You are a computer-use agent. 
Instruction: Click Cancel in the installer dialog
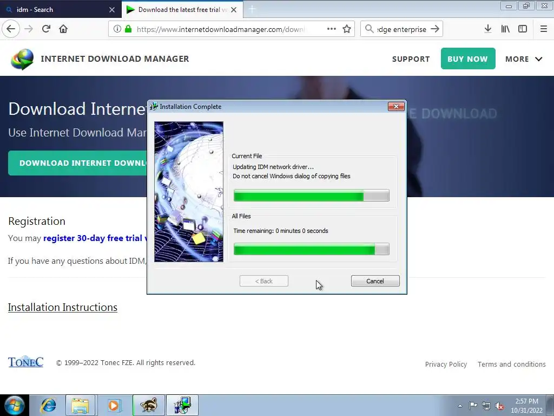[x=375, y=281]
